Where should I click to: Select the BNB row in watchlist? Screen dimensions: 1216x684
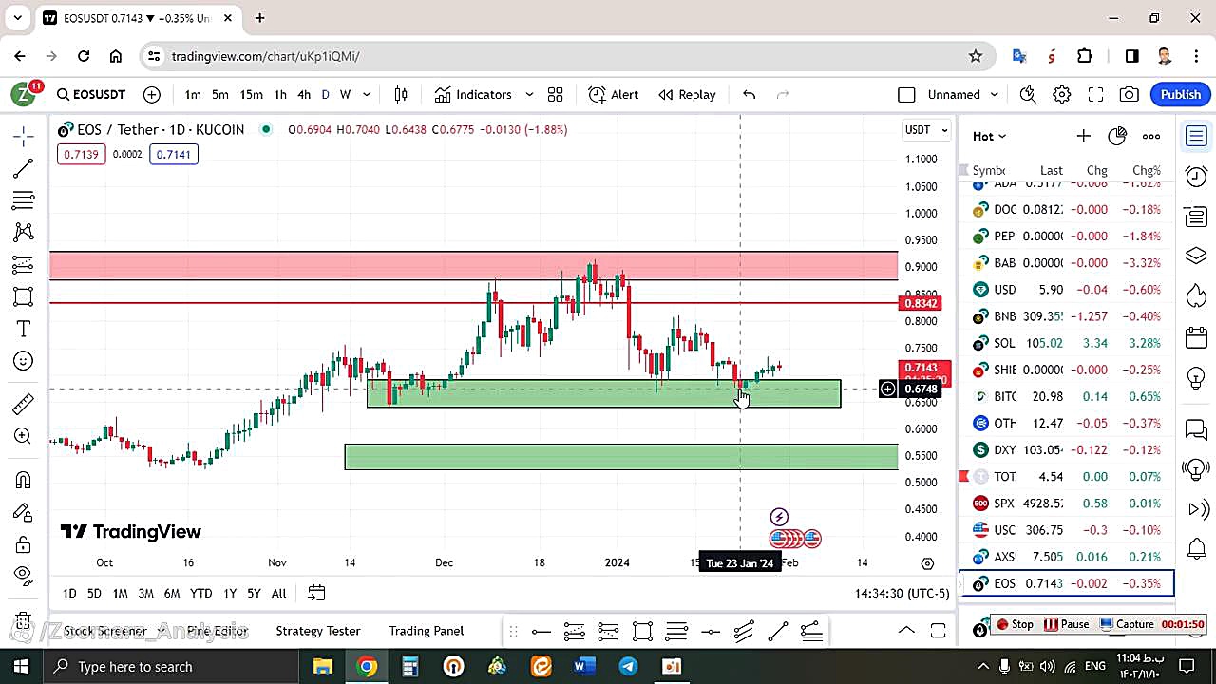(1068, 315)
